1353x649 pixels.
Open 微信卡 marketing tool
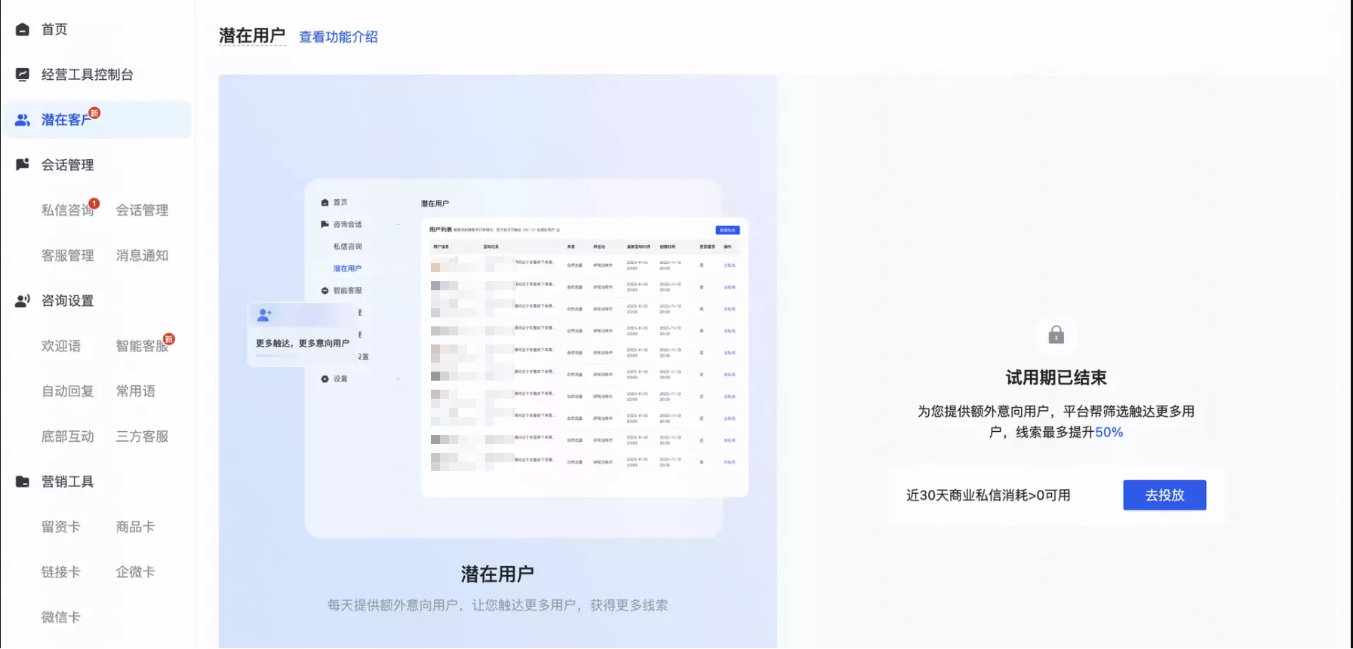point(61,617)
